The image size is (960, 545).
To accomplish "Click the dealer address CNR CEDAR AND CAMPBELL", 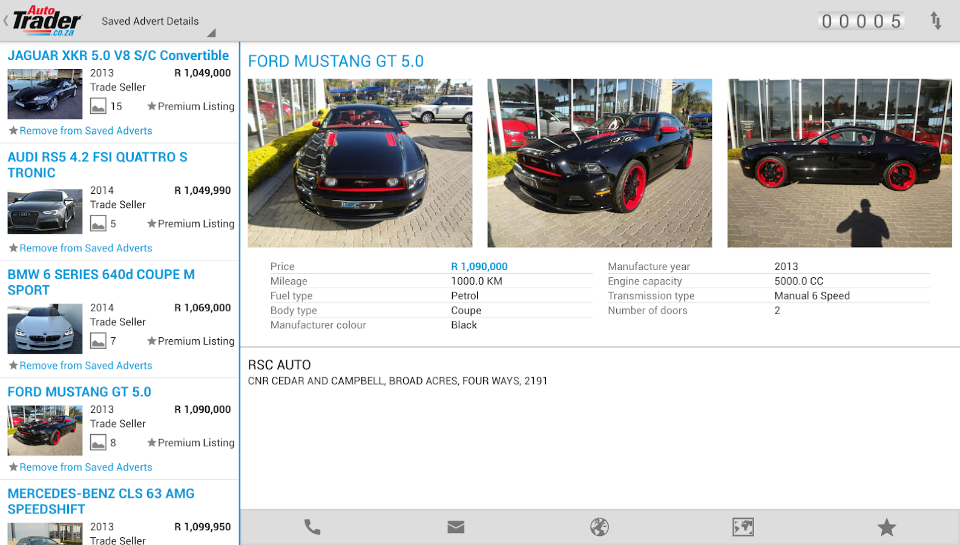I will (398, 381).
